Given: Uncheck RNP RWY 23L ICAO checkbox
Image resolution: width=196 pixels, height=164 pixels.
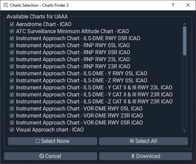Looking at the screenshot, I should tap(12, 59).
